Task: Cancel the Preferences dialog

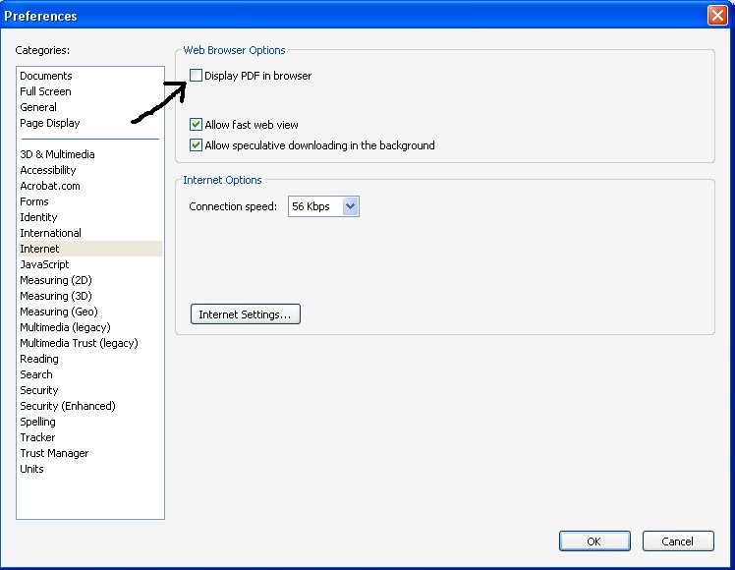Action: [x=678, y=541]
